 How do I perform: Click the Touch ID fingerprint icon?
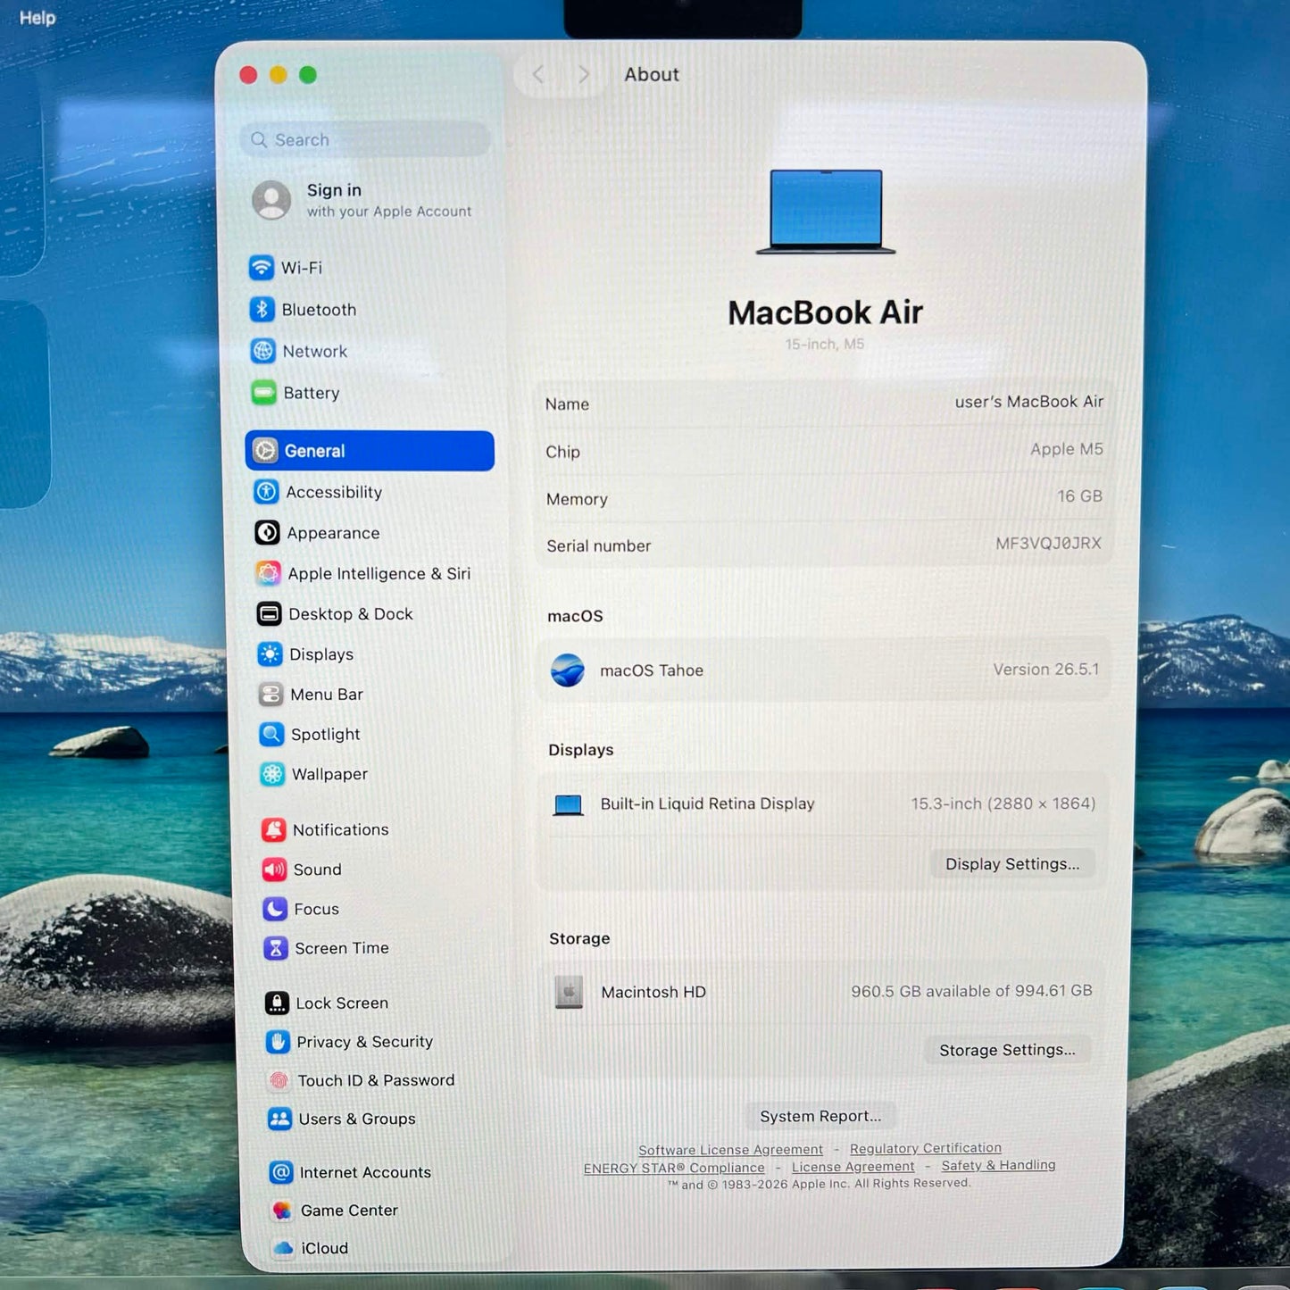(279, 1080)
